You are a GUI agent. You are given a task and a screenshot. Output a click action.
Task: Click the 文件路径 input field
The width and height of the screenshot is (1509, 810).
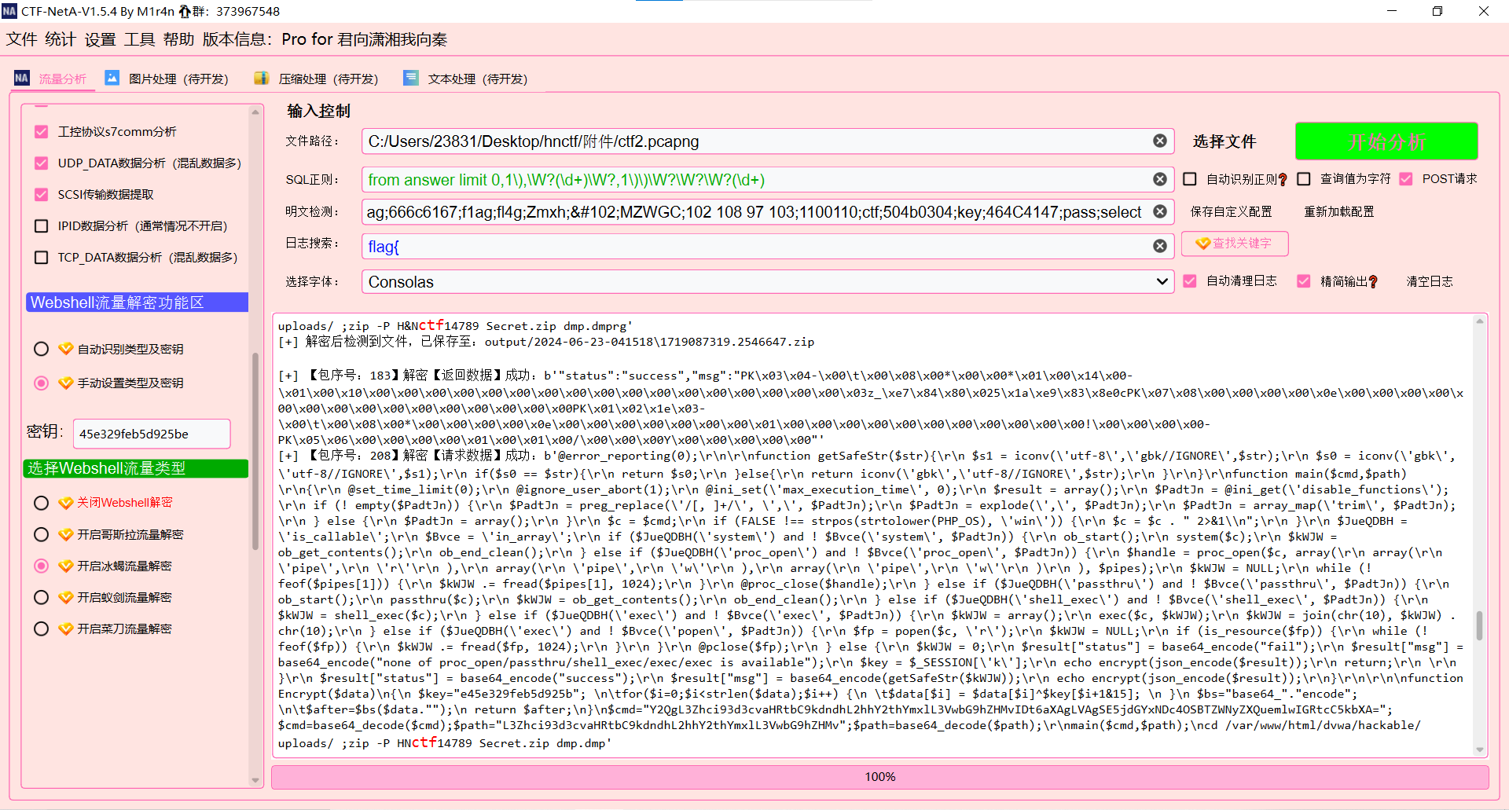[767, 141]
